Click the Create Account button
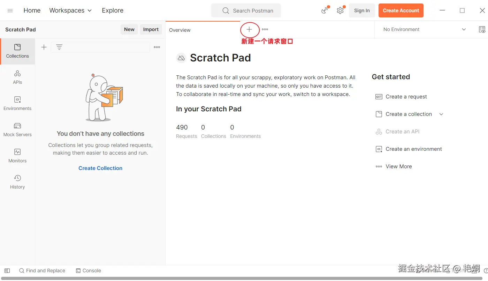Viewport: 488px width, 281px height. click(x=401, y=10)
